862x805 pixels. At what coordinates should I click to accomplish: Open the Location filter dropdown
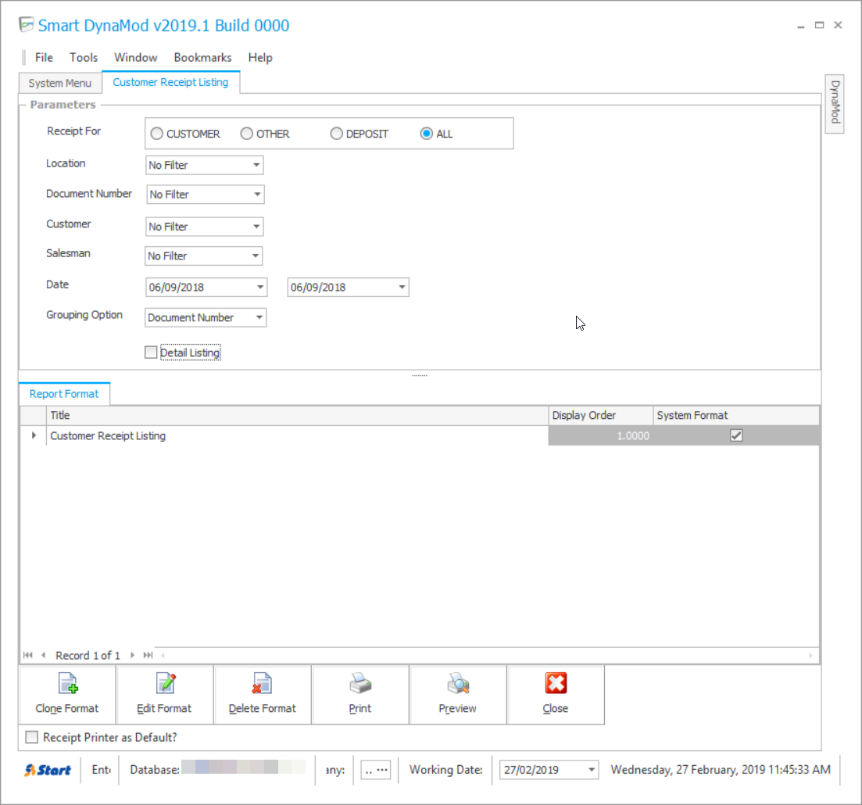[x=256, y=165]
